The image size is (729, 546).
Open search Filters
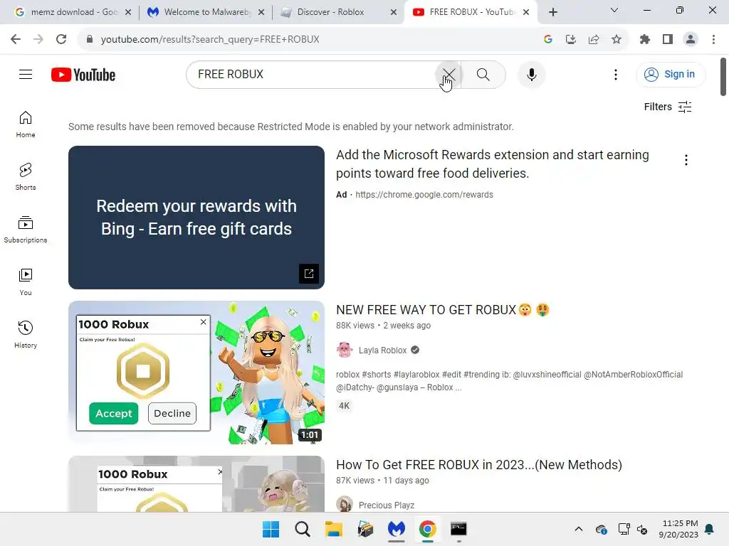(668, 107)
